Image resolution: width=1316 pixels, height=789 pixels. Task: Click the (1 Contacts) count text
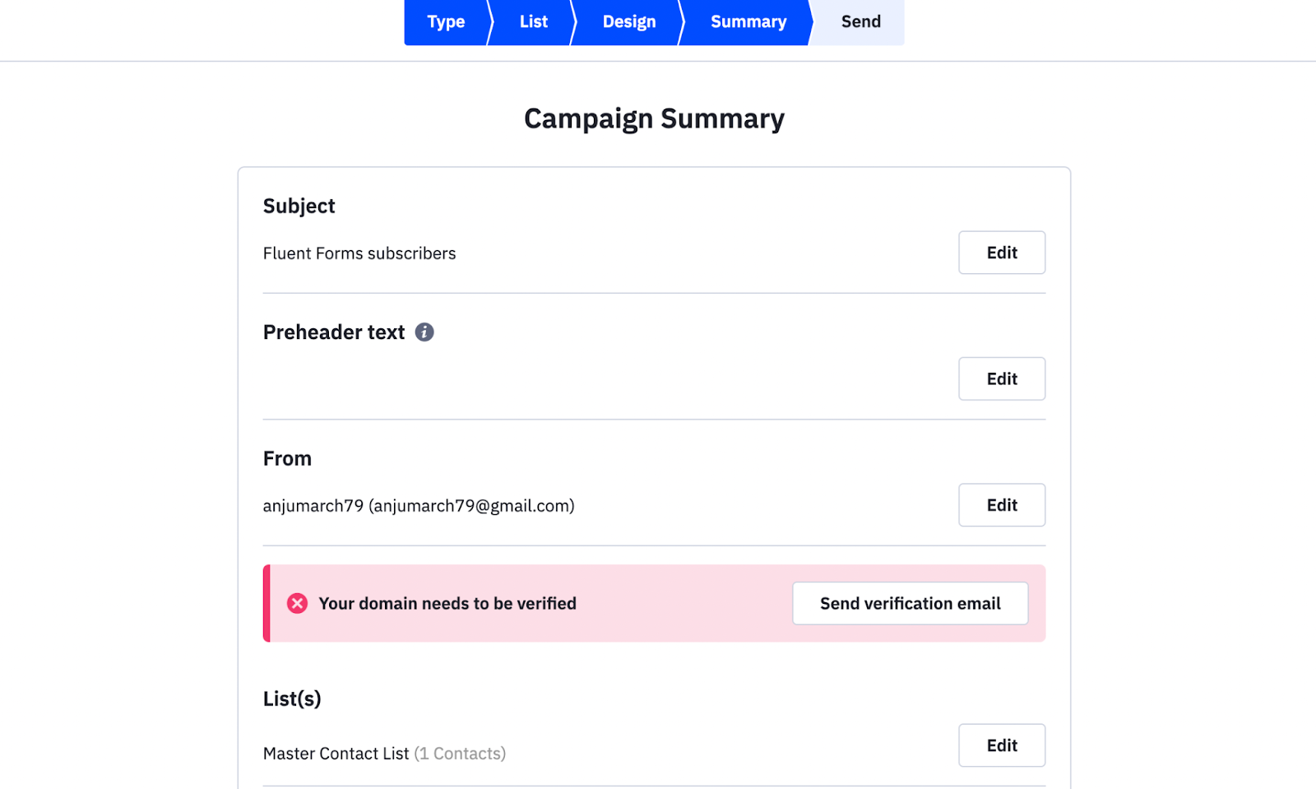(x=460, y=754)
